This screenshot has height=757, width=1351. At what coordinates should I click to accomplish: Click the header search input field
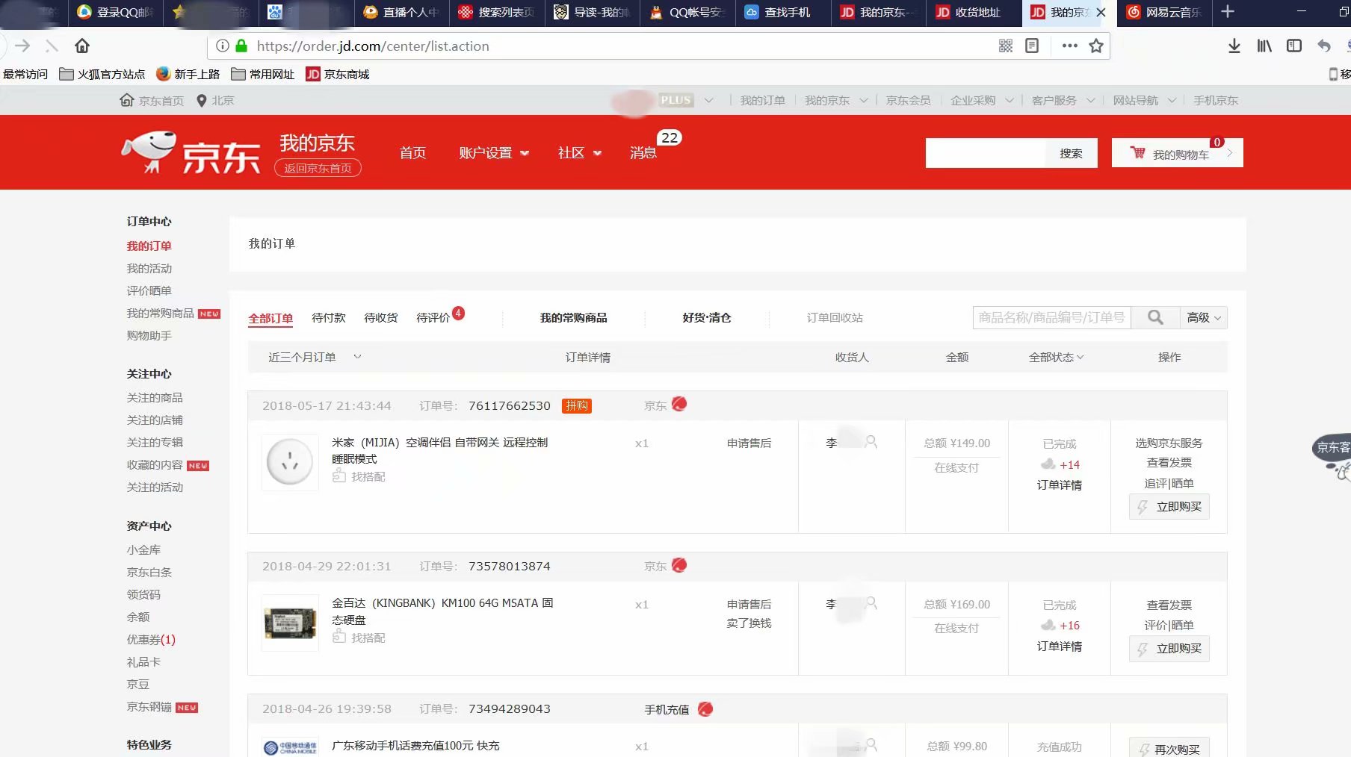point(986,153)
